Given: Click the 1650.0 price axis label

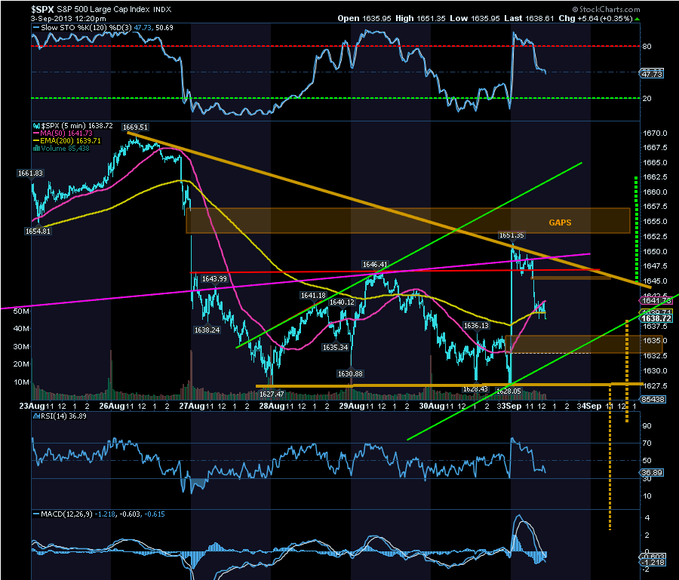Looking at the screenshot, I should pos(655,251).
